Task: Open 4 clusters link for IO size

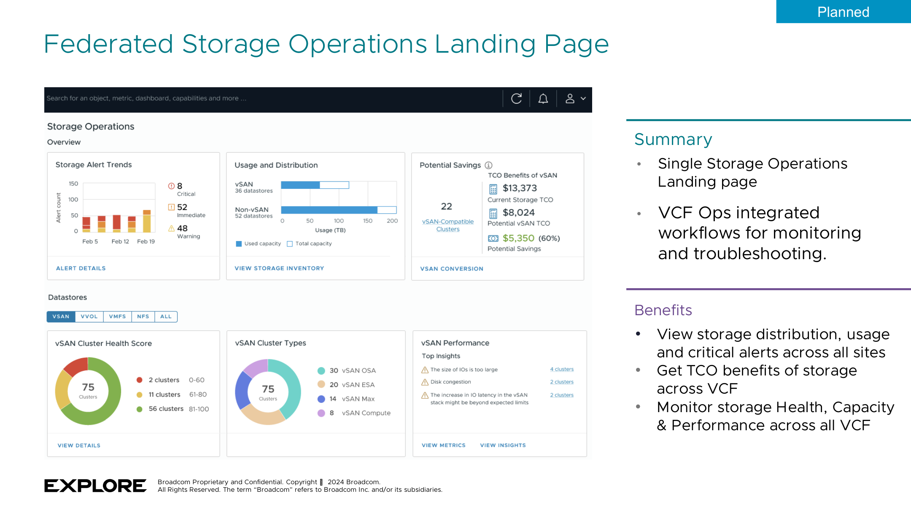Action: pyautogui.click(x=562, y=369)
